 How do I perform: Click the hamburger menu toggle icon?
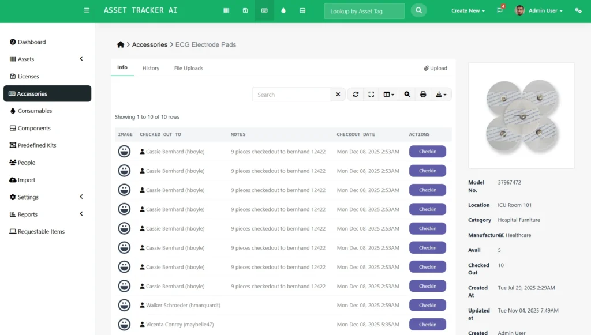pyautogui.click(x=87, y=10)
